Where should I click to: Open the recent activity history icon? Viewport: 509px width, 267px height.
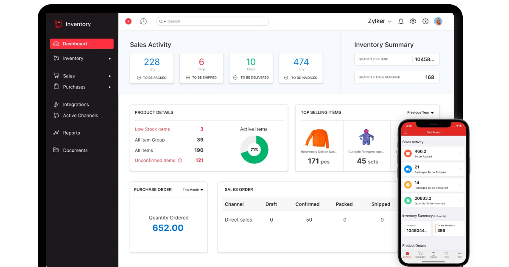click(143, 21)
